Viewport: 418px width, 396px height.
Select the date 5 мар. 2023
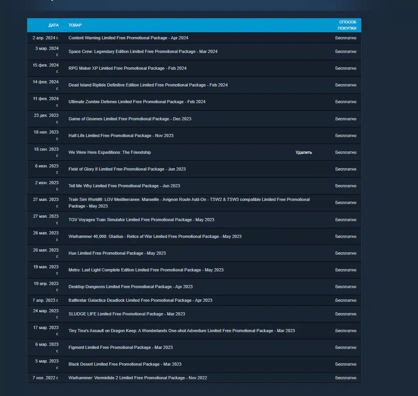pyautogui.click(x=47, y=364)
